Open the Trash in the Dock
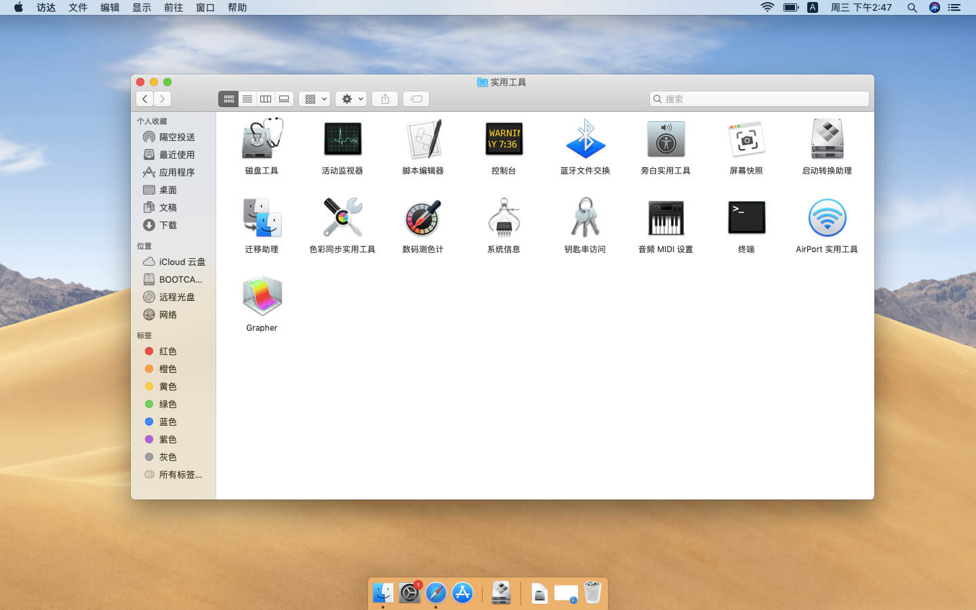This screenshot has width=976, height=610. coord(592,592)
